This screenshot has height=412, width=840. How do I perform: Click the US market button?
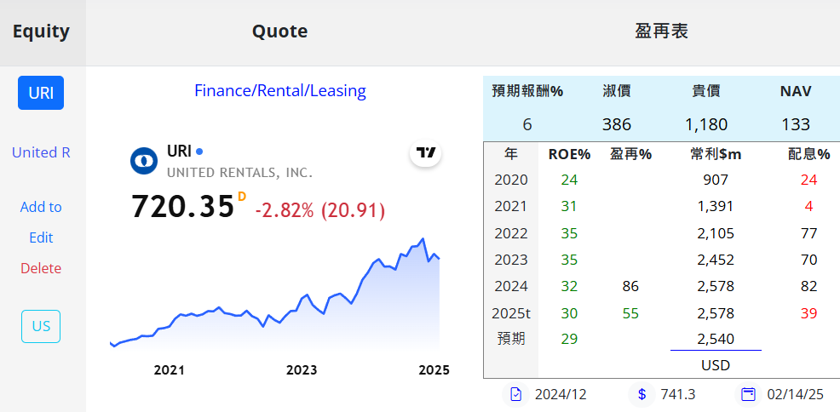(41, 326)
